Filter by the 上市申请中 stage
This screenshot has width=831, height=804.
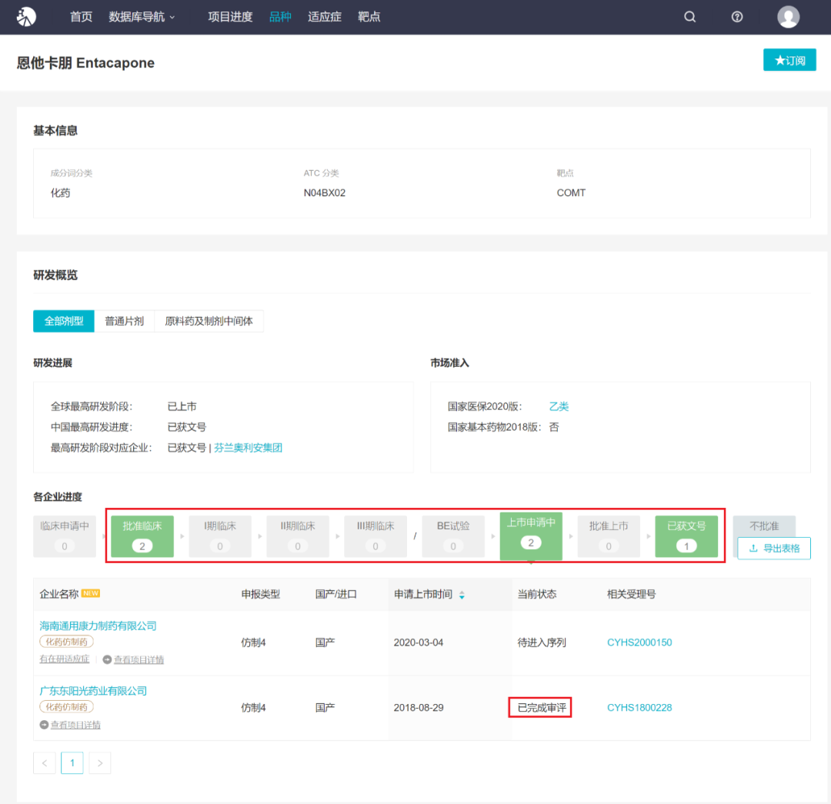click(531, 533)
